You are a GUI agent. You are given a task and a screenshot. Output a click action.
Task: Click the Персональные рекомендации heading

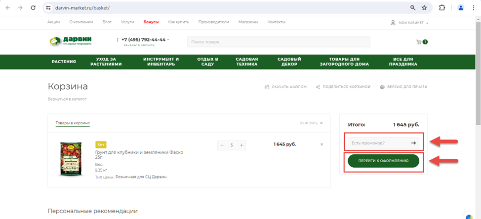pyautogui.click(x=93, y=211)
